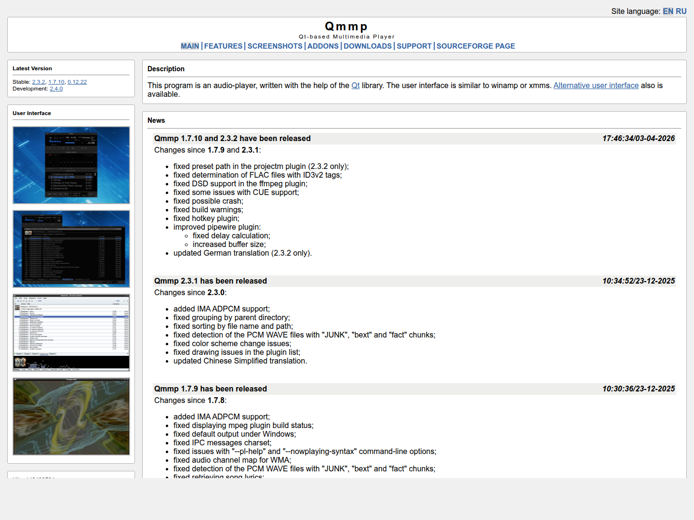View the winamp-style skinned player screenshot
694x520 pixels.
pyautogui.click(x=71, y=165)
